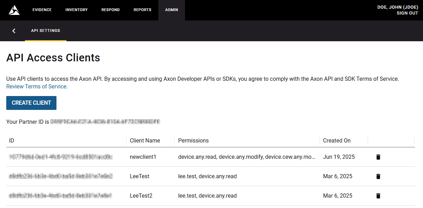Click the blurred ID of LeeTest2 row
Image resolution: width=423 pixels, height=208 pixels.
[61, 196]
